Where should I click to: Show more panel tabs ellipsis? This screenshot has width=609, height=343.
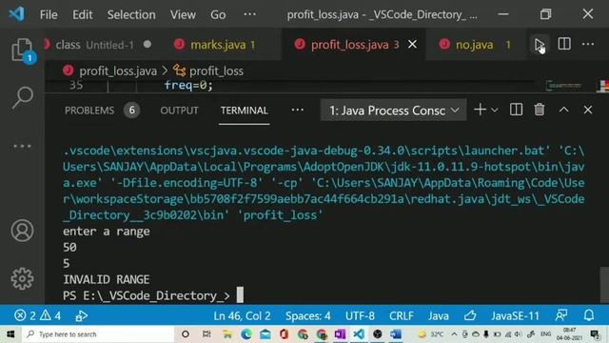[297, 111]
